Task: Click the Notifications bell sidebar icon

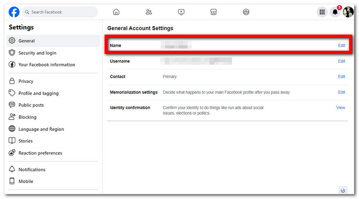Action: click(12, 169)
